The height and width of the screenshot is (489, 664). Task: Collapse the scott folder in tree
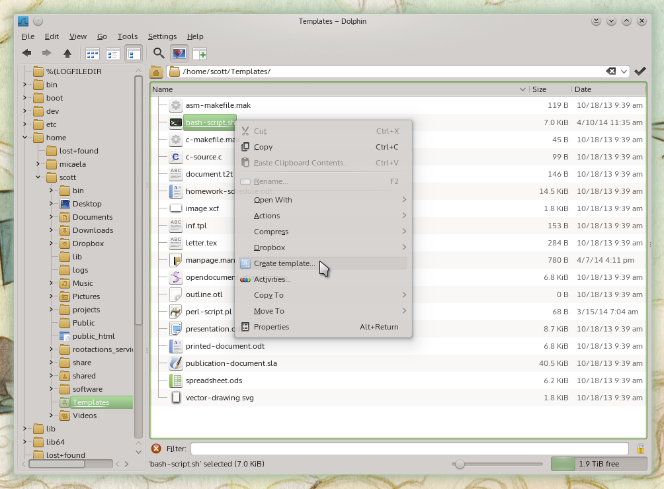click(38, 177)
